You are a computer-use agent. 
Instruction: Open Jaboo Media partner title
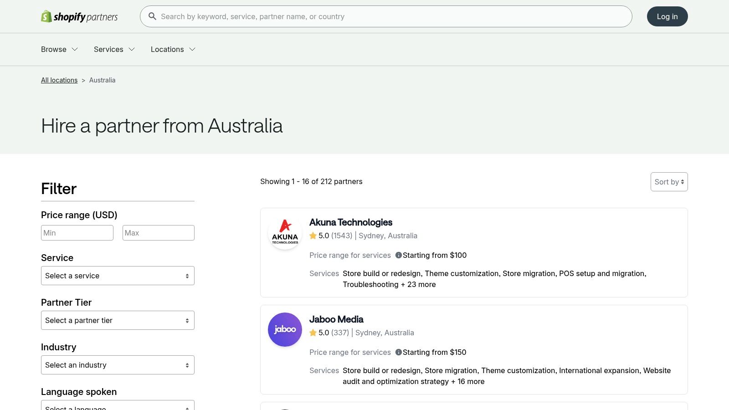coord(336,319)
